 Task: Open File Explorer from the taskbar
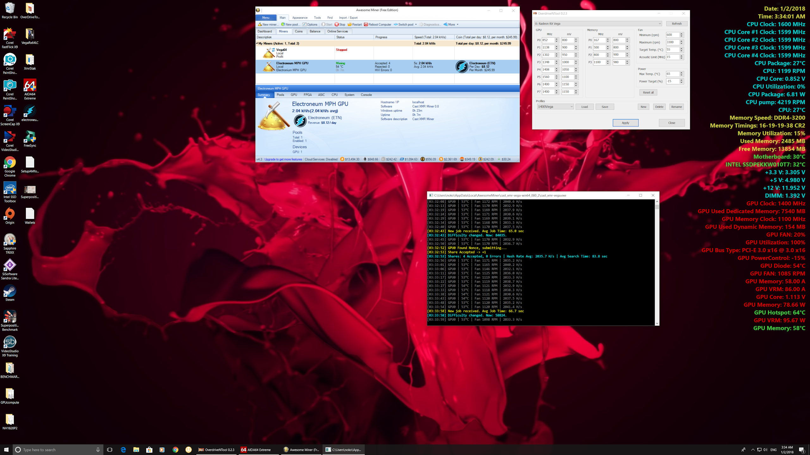tap(136, 450)
